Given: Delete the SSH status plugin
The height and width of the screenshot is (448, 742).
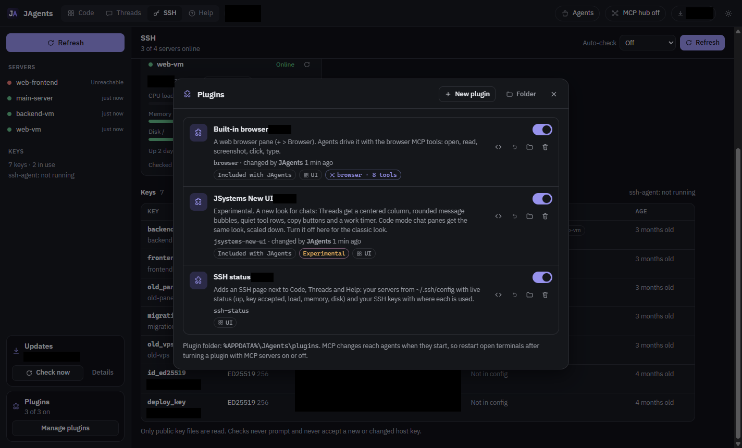Looking at the screenshot, I should point(545,295).
